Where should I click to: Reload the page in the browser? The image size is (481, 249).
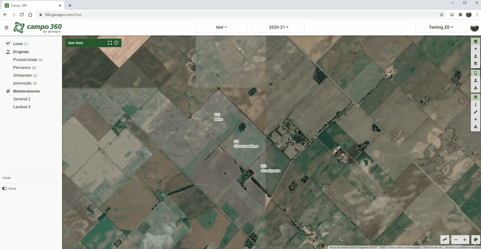click(22, 15)
